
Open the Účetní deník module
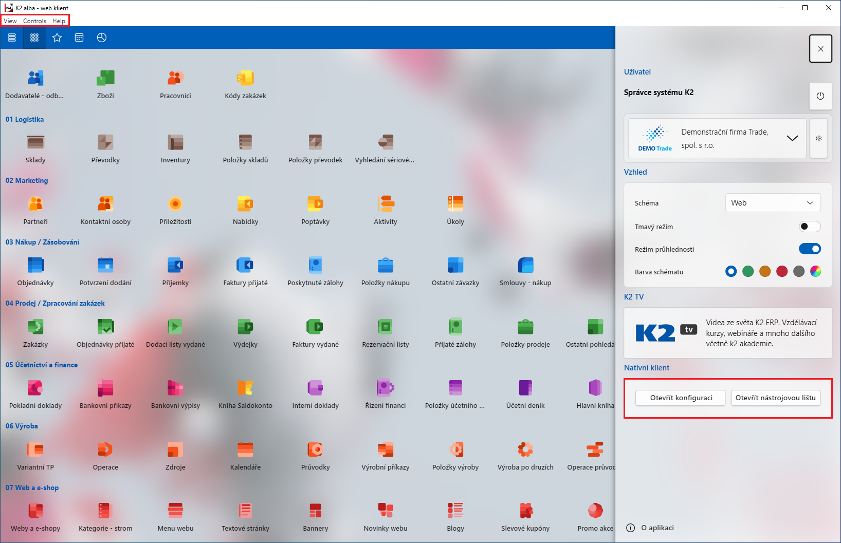525,388
